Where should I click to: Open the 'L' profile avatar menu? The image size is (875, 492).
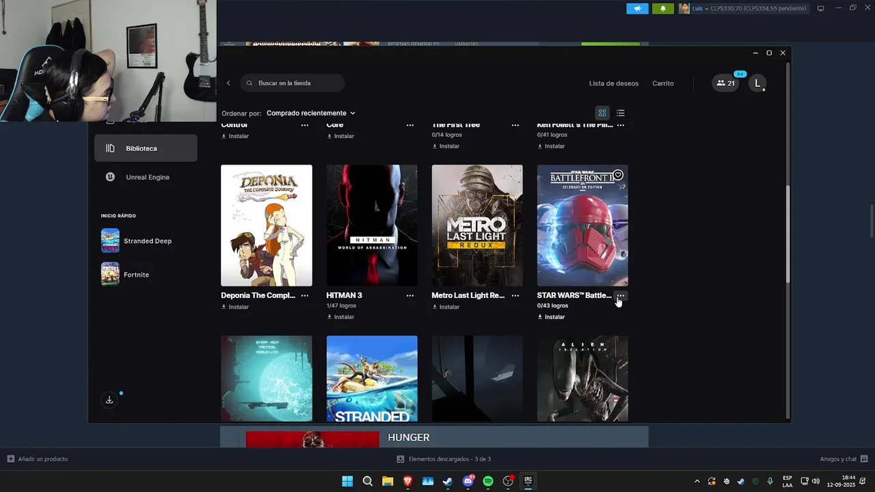click(x=757, y=83)
